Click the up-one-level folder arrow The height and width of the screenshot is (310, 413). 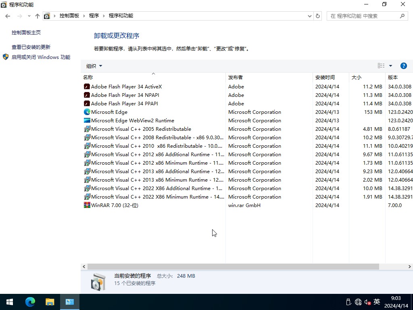(37, 16)
